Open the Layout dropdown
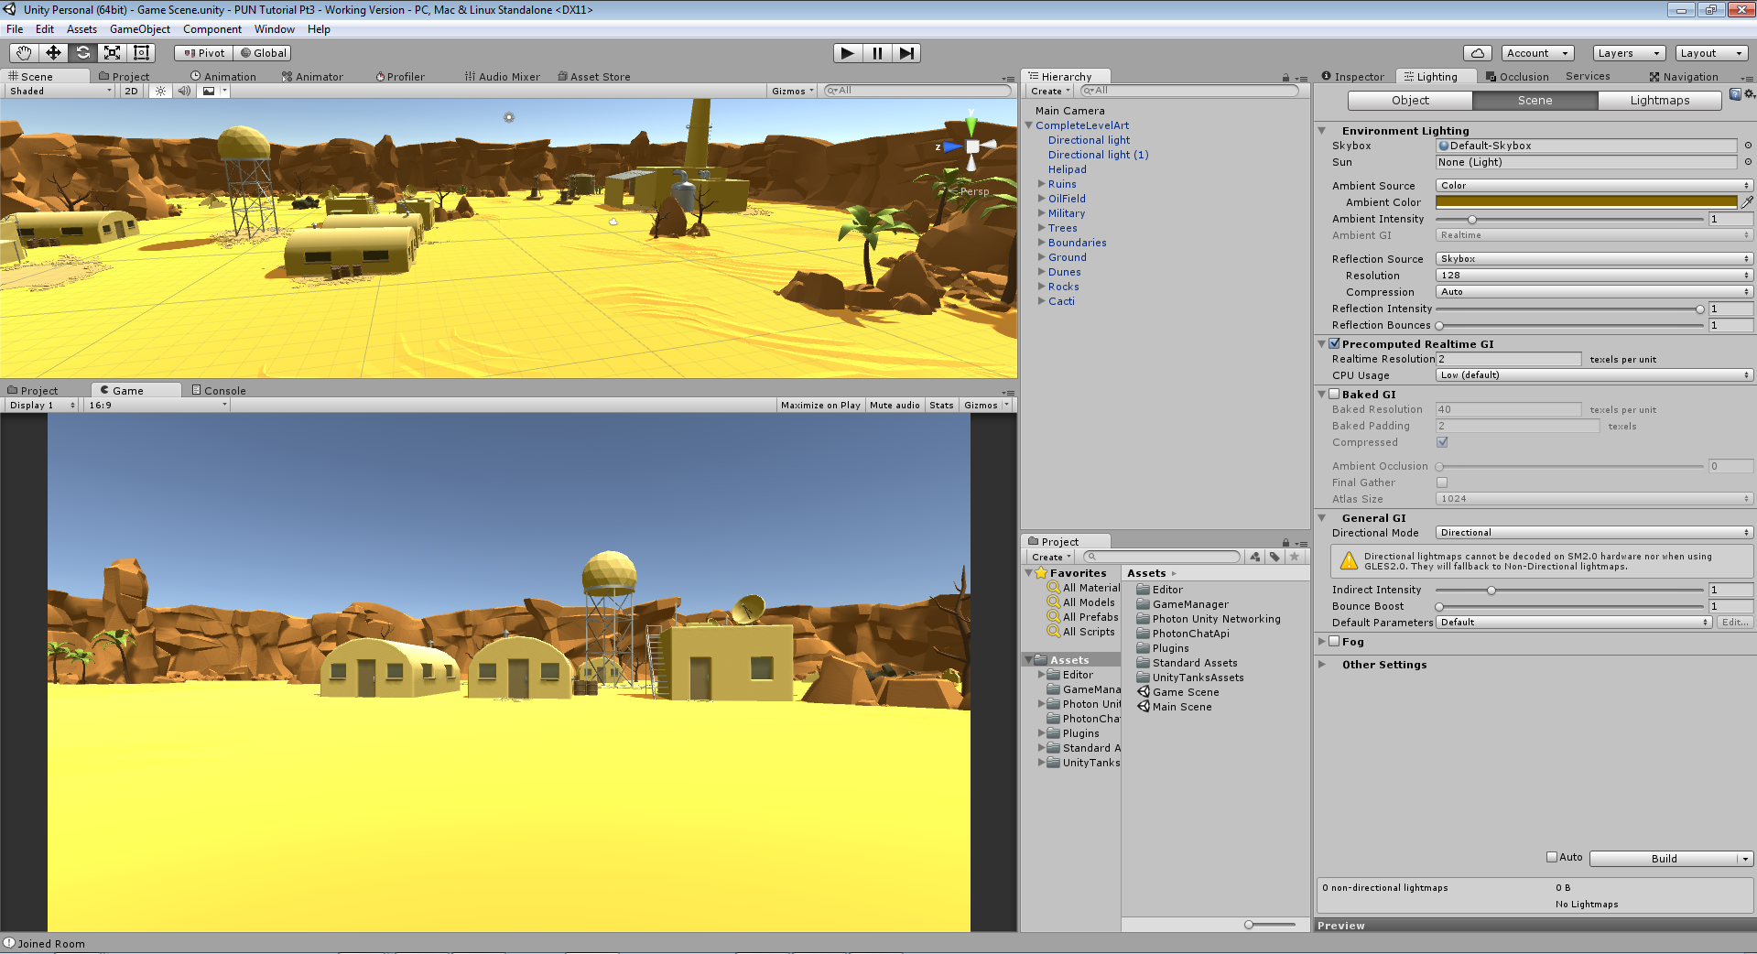Screen dimensions: 1757x954 click(1711, 53)
